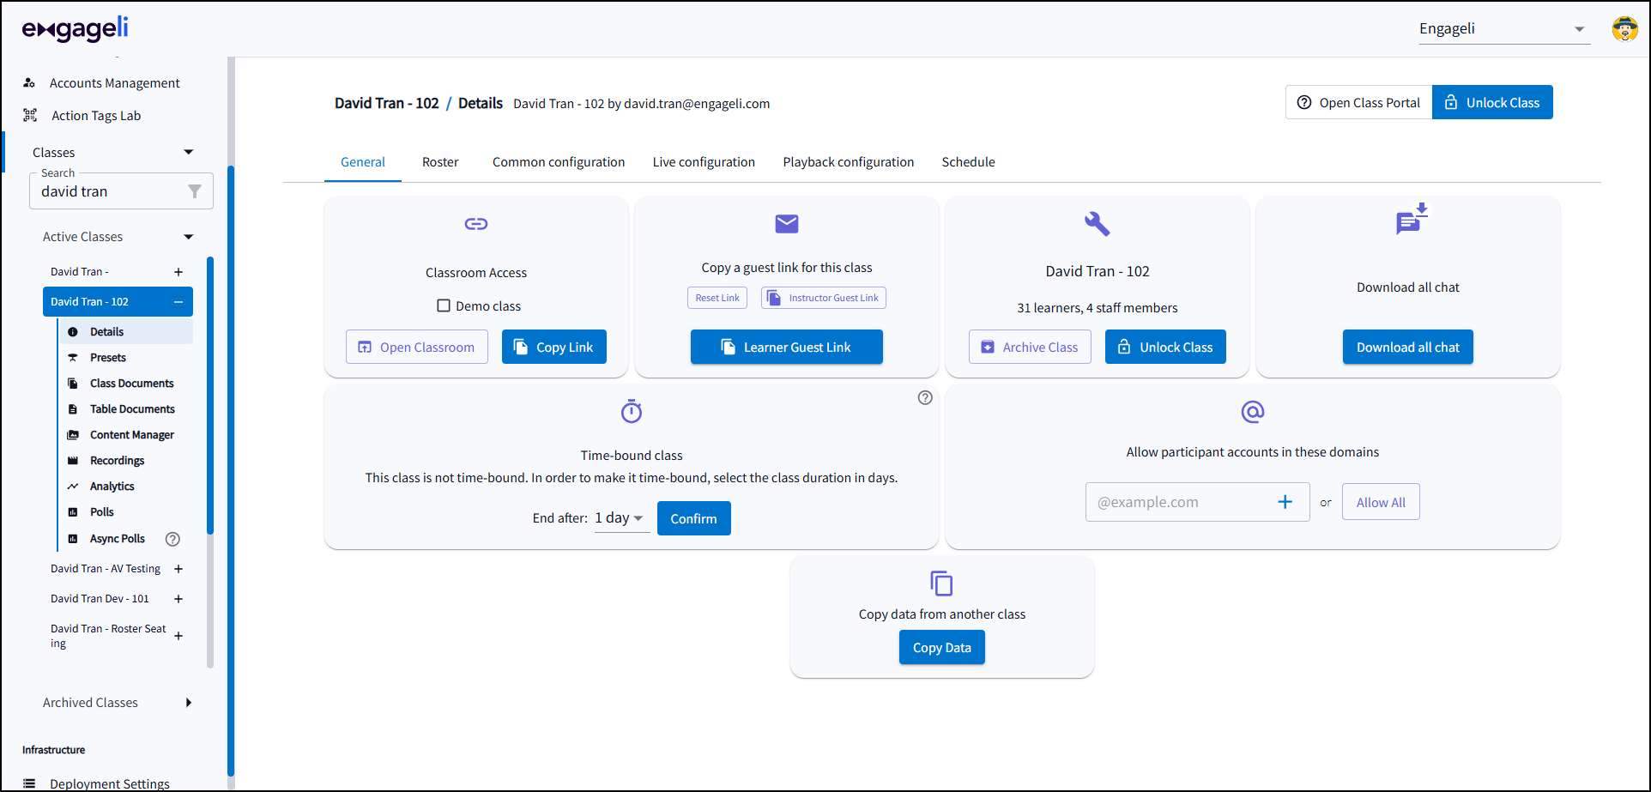Viewport: 1651px width, 792px height.
Task: Click the help icon beside Async Polls
Action: coord(172,539)
